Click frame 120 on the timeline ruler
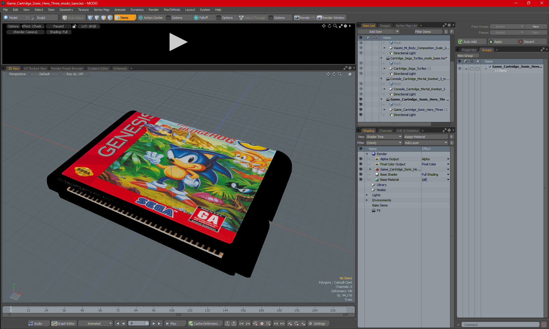Viewport: 549px width, 329px height. [x=190, y=310]
